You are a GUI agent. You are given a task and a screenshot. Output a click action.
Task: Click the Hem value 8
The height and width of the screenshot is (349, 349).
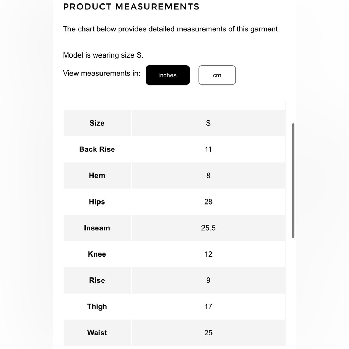tap(208, 176)
